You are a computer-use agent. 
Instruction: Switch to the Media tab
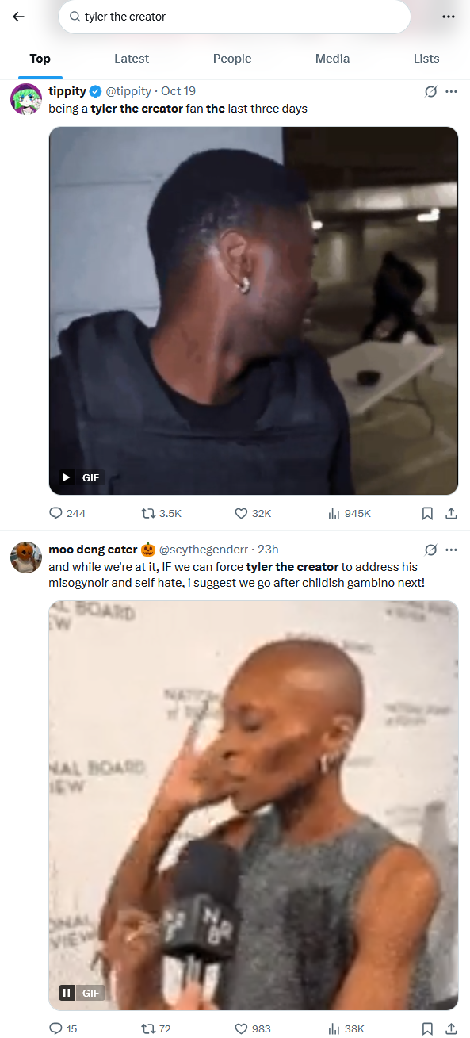(x=332, y=59)
